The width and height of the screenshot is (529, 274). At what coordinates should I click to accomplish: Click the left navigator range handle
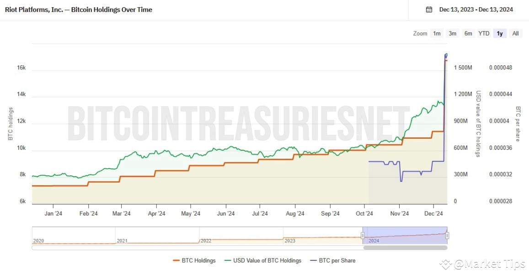(363, 235)
